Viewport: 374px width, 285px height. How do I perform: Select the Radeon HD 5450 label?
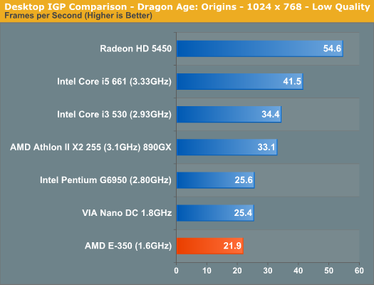click(x=136, y=48)
